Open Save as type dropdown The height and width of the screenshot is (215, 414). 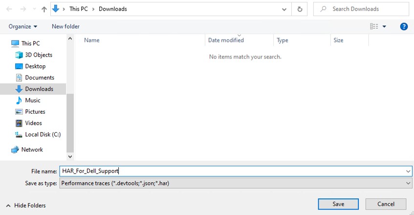(236, 183)
